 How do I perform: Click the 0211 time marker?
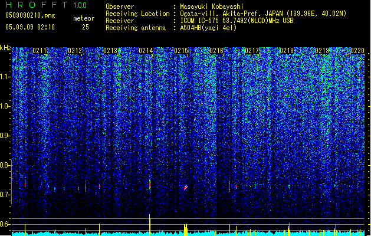pyautogui.click(x=40, y=51)
